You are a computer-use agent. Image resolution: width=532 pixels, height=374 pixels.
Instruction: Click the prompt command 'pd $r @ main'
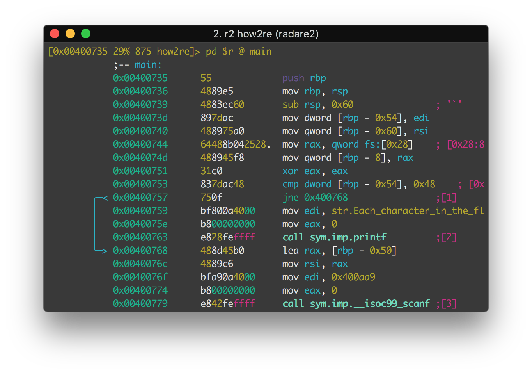point(239,52)
